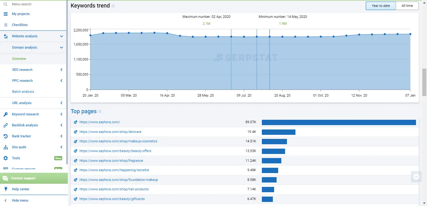Image resolution: width=427 pixels, height=206 pixels.
Task: Click the Help center lightbulb icon
Action: coord(5,189)
